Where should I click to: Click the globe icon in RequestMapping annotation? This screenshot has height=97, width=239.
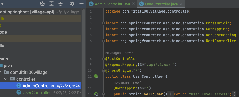coord(141,64)
